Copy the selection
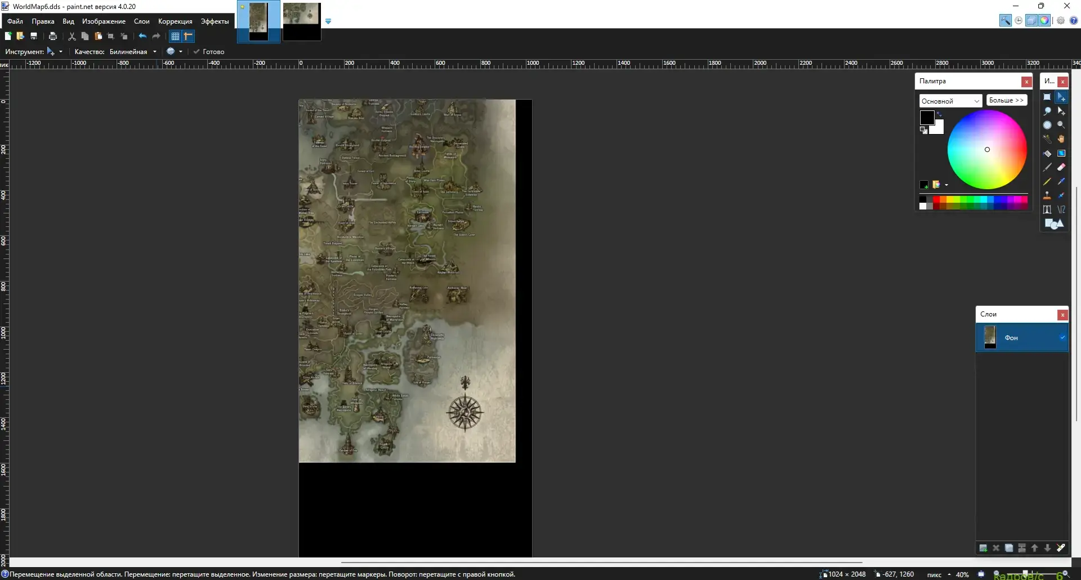The image size is (1081, 580). 85,36
